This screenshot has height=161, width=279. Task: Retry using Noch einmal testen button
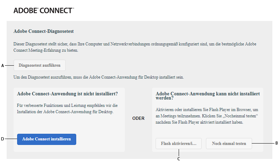229,144
